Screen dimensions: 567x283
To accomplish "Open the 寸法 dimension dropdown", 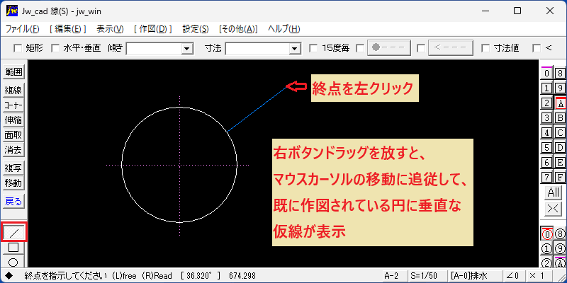I will point(295,48).
